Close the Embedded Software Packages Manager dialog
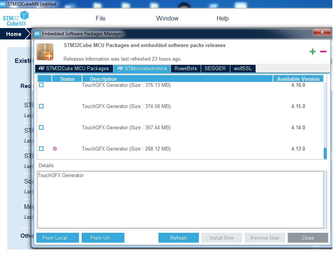Image resolution: width=335 pixels, height=254 pixels. click(x=322, y=32)
